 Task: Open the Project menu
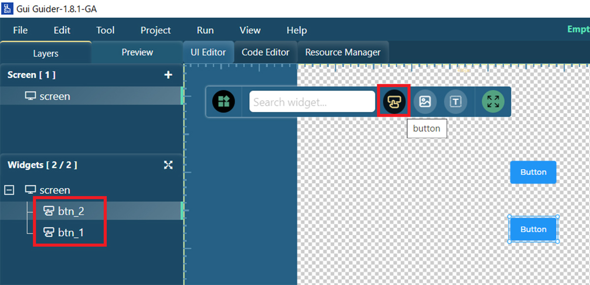point(155,30)
